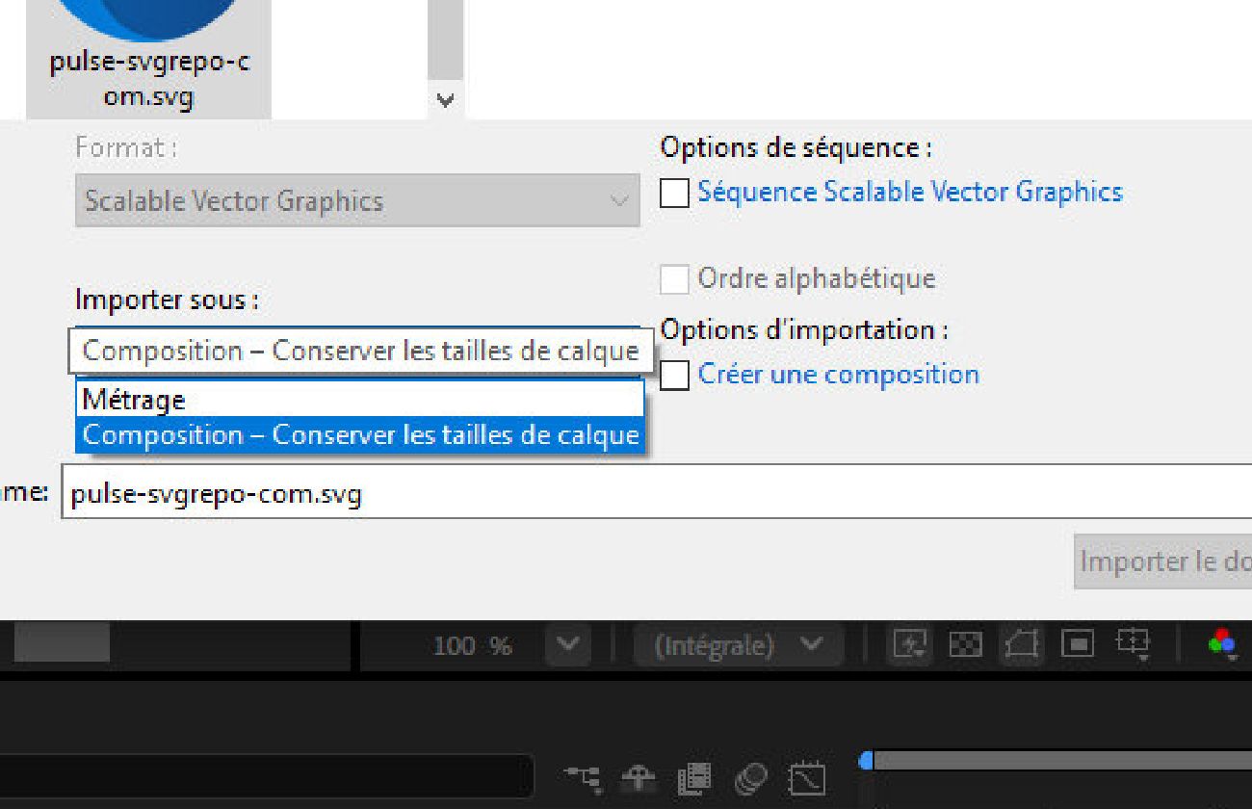This screenshot has width=1252, height=809.
Task: Check the Ordre alphabétique box
Action: 674,277
